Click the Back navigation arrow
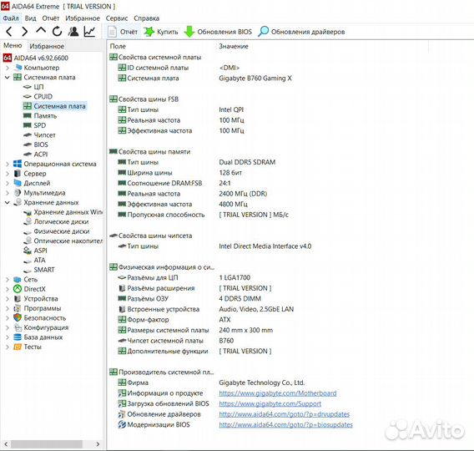The image size is (474, 451). [x=9, y=32]
